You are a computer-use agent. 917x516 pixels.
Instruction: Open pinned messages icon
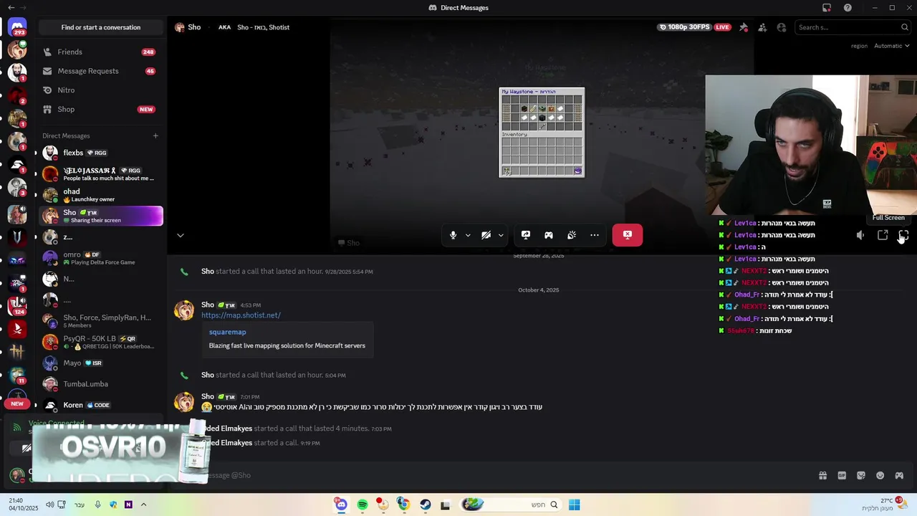[x=744, y=27]
